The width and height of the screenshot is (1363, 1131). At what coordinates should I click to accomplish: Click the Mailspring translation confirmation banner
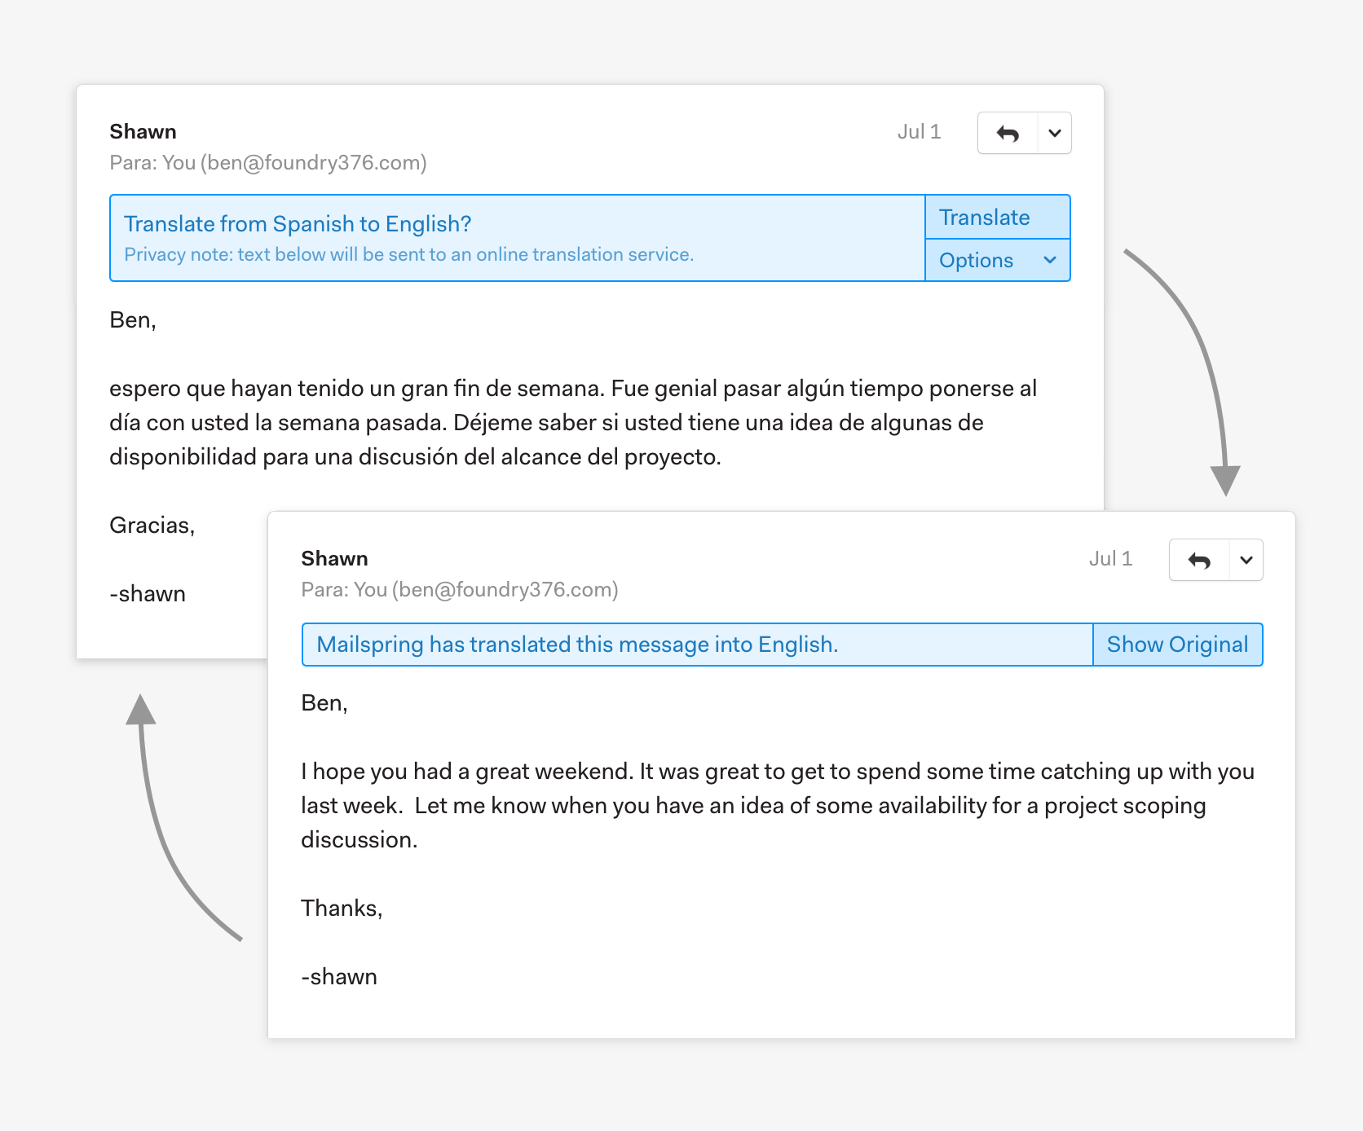(577, 644)
